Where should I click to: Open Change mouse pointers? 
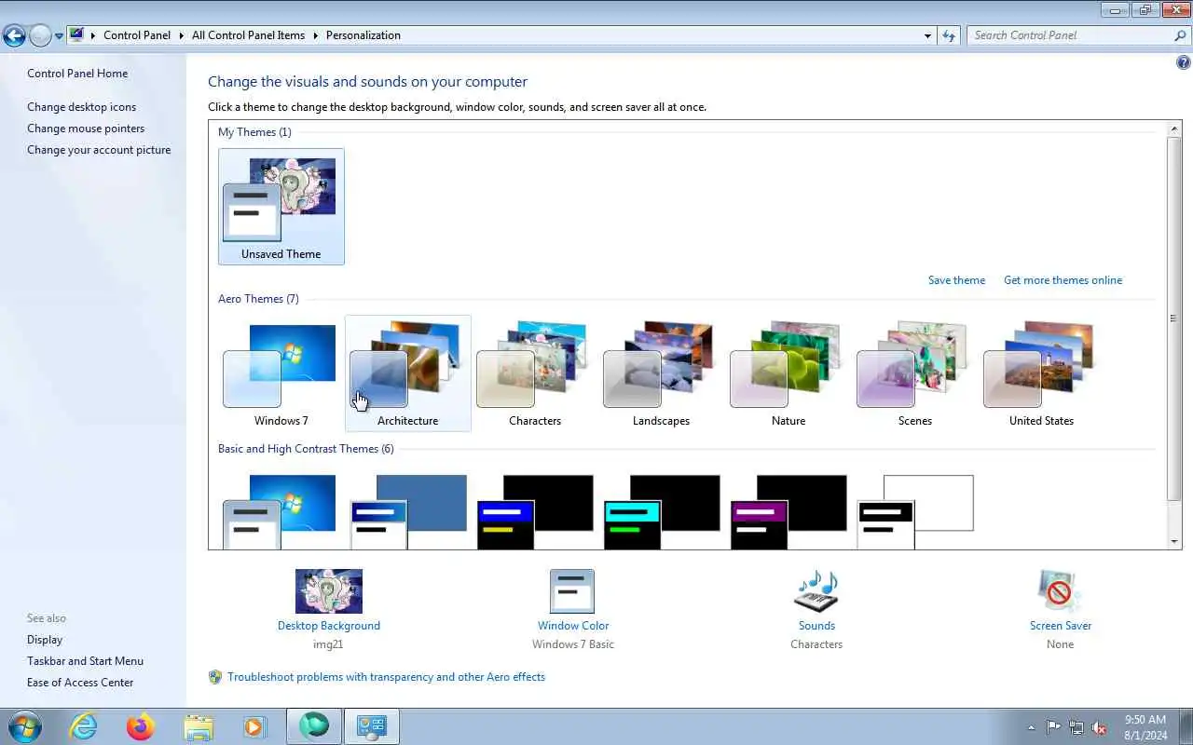(x=86, y=129)
